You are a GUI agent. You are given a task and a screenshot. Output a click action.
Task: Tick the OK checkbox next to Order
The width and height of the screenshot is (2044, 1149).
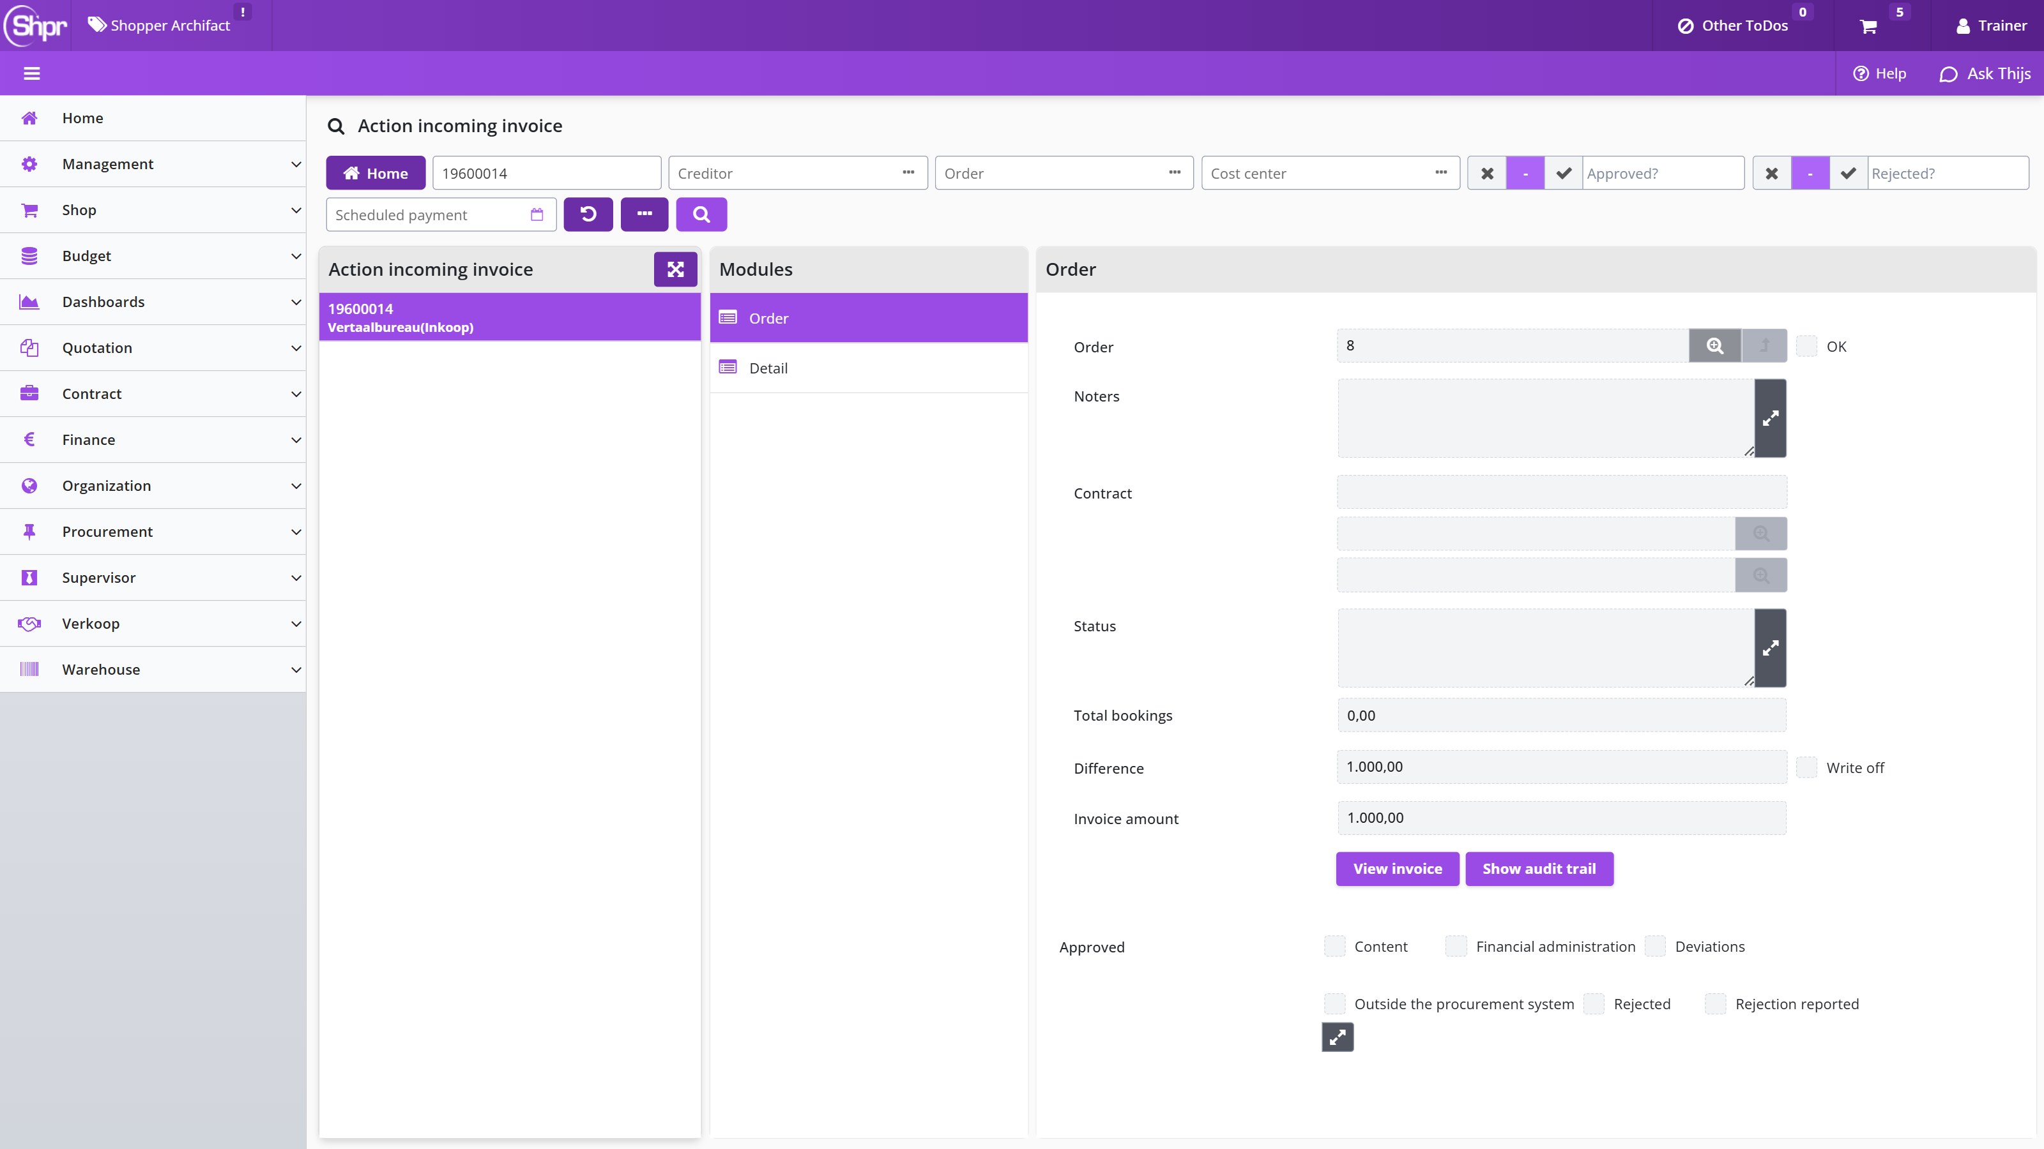tap(1807, 346)
